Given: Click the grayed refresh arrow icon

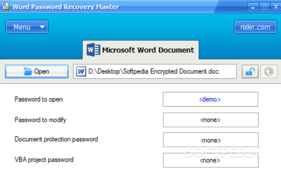Looking at the screenshot, I should 269,71.
